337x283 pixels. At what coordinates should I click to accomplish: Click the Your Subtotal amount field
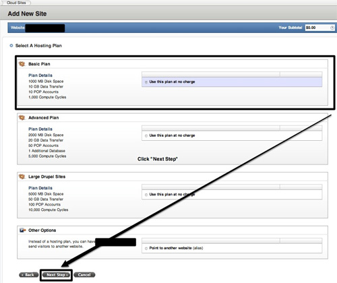(319, 28)
